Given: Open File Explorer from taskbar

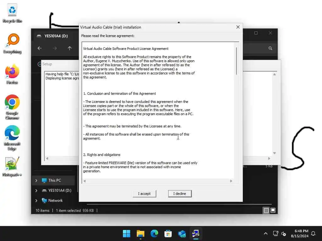Looking at the screenshot, I should click(x=141, y=233).
